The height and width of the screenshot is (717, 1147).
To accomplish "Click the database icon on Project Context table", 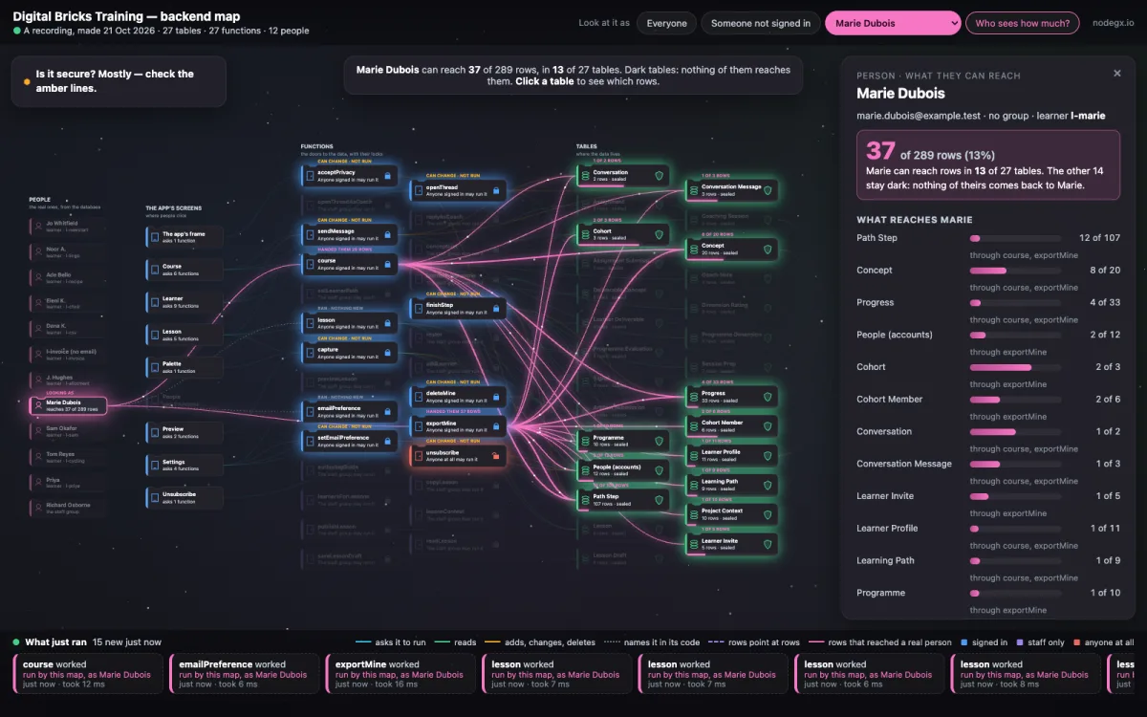I will click(694, 514).
